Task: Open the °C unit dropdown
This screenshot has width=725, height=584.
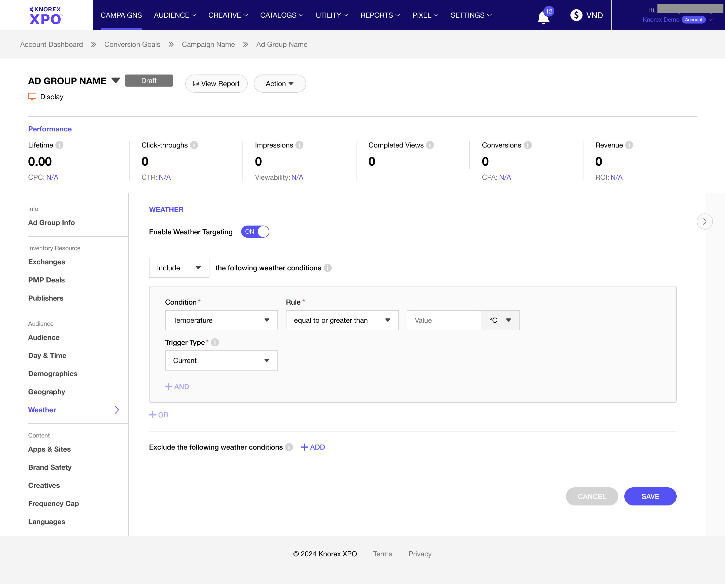Action: tap(500, 320)
